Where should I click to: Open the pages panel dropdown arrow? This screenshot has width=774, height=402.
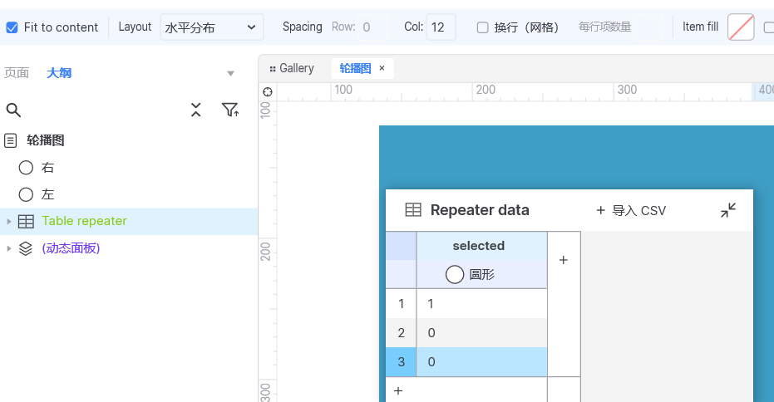tap(230, 73)
